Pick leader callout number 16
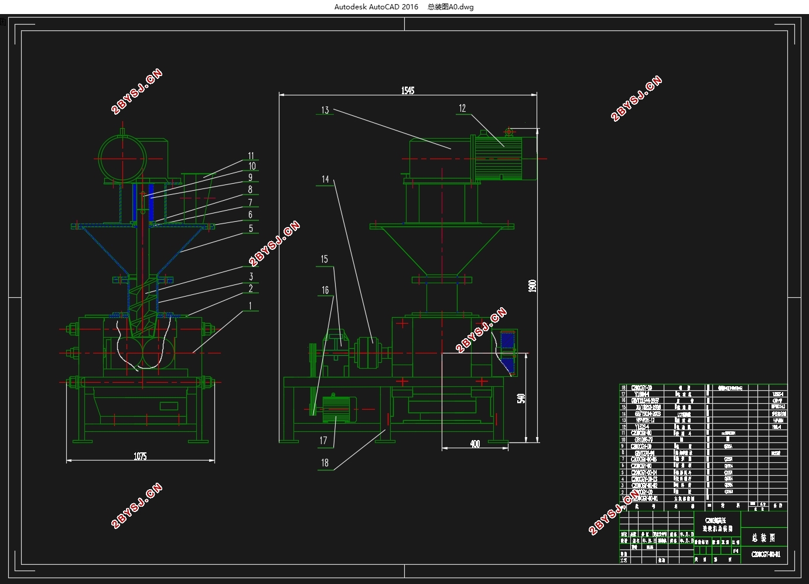This screenshot has width=809, height=584. point(325,290)
